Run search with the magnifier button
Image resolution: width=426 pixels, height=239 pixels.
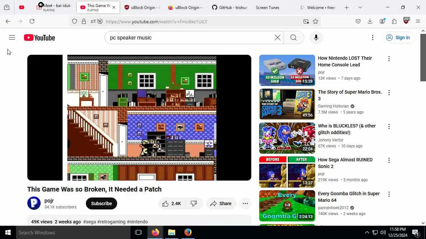293,38
